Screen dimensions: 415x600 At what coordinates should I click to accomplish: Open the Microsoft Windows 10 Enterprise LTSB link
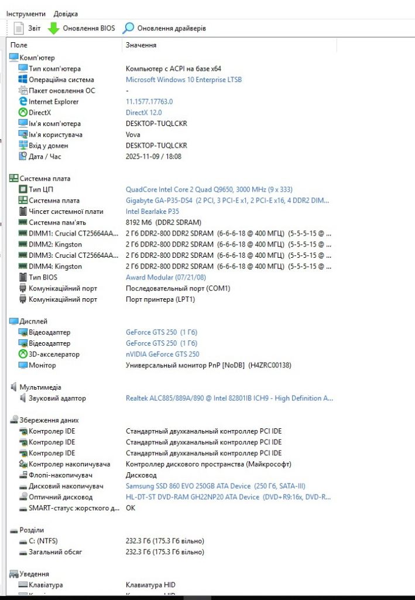click(184, 80)
